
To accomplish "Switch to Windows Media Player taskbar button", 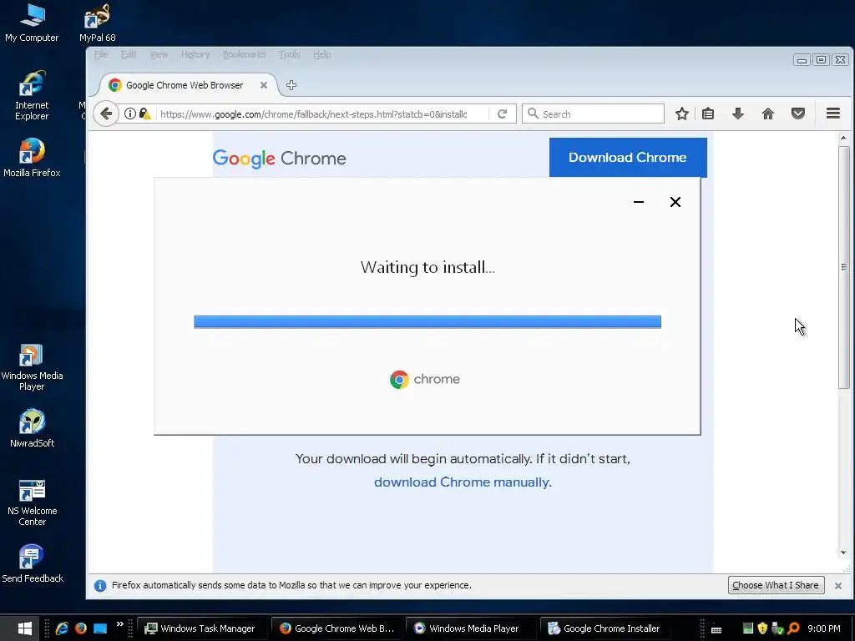I will [x=470, y=628].
